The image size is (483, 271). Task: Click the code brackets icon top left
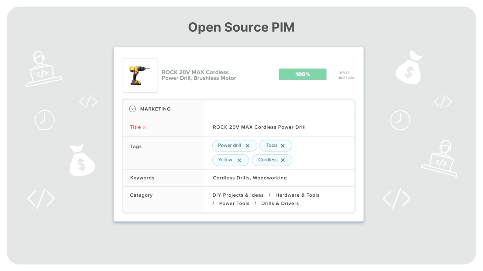pos(88,102)
